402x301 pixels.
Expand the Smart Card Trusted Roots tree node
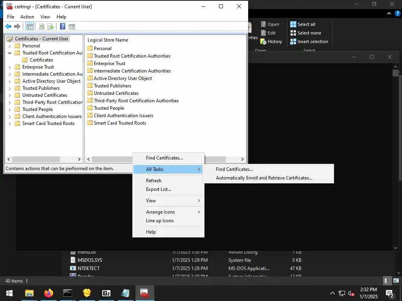click(x=9, y=123)
